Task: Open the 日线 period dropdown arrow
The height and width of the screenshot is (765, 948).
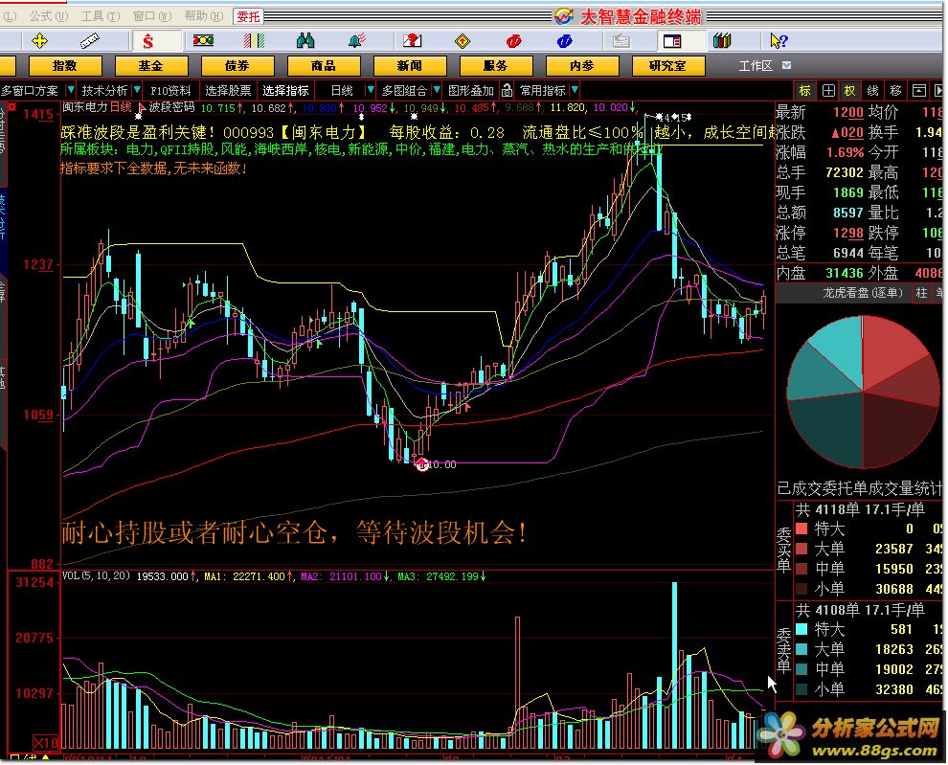Action: pyautogui.click(x=370, y=90)
